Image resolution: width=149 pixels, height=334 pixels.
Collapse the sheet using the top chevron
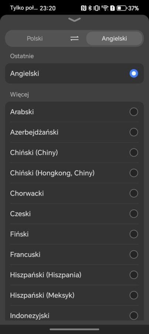pyautogui.click(x=74, y=20)
